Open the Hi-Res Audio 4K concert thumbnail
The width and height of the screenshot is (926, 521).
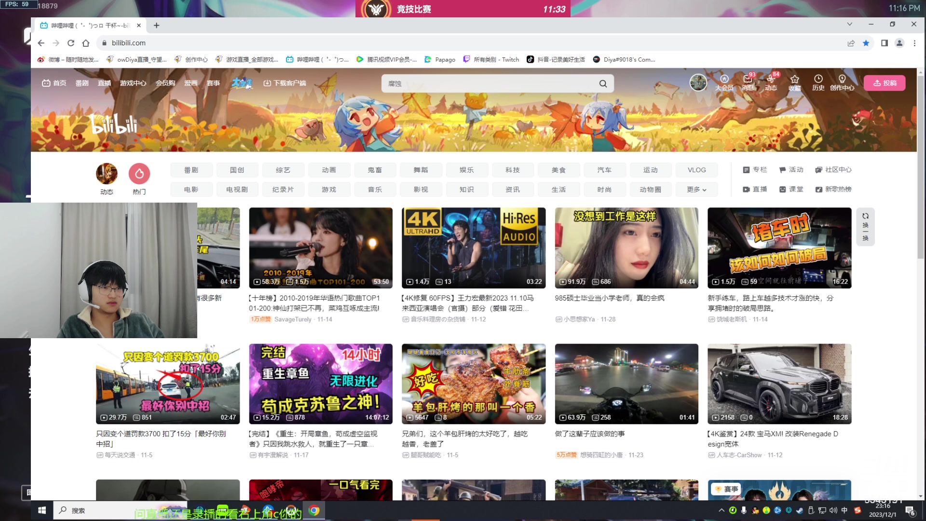[474, 248]
